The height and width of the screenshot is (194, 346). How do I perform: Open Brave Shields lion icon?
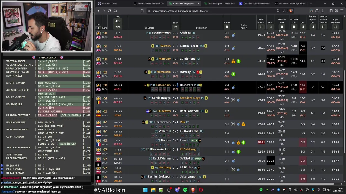pyautogui.click(x=291, y=11)
